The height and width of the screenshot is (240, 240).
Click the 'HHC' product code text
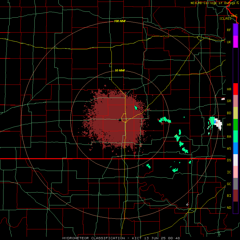[234, 16]
